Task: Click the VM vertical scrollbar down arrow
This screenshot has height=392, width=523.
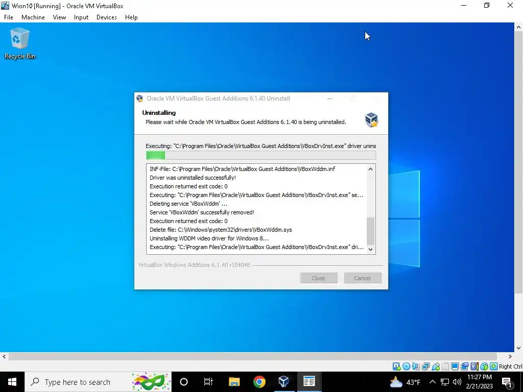Action: click(x=519, y=348)
